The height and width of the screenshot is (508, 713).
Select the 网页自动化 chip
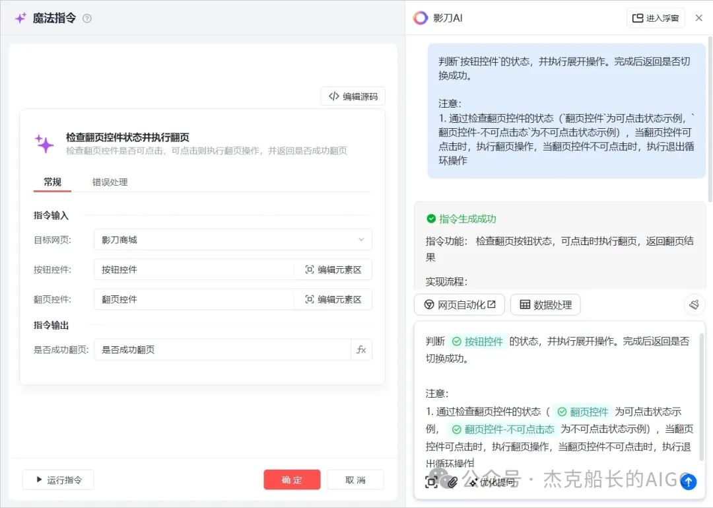459,305
